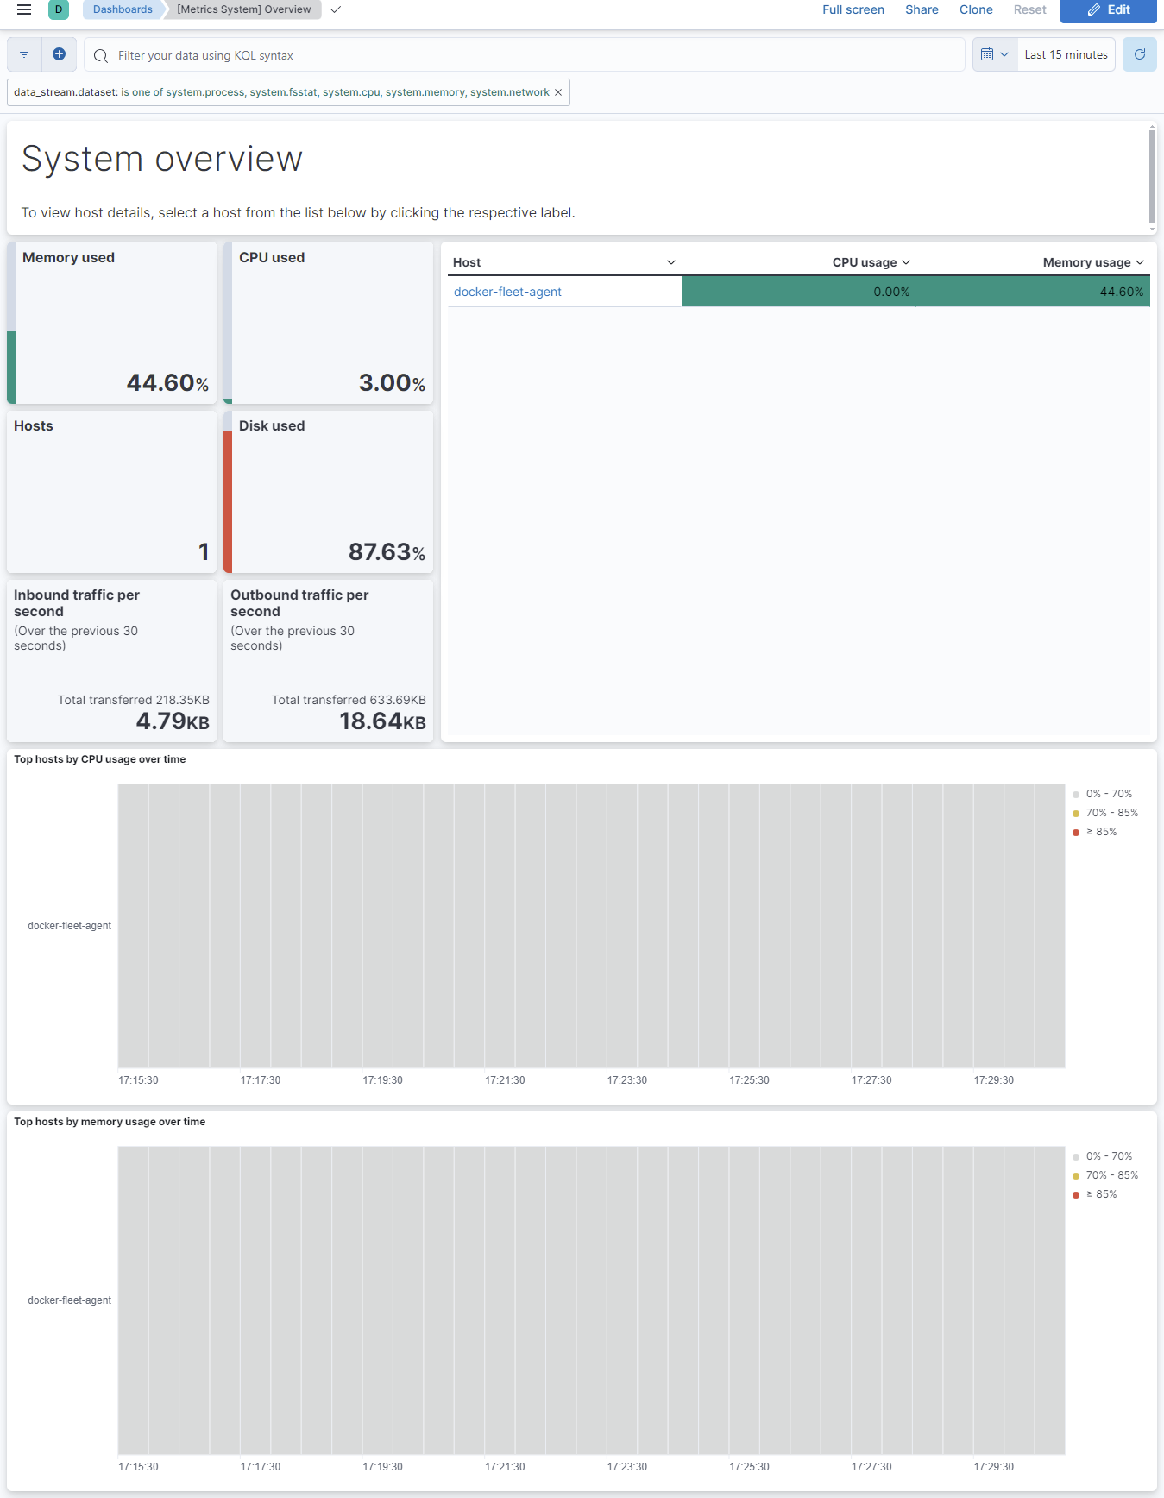1164x1498 pixels.
Task: Click the Edit dashboard button
Action: [1108, 9]
